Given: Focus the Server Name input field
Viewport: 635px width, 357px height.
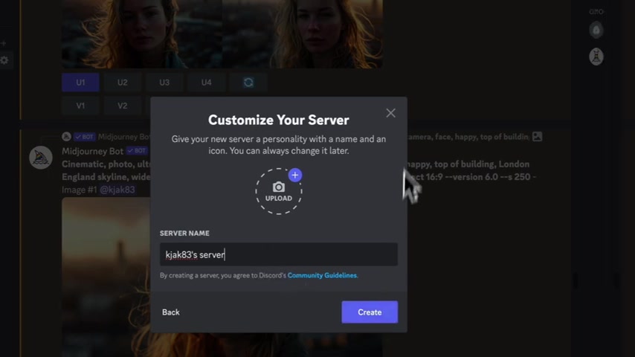Looking at the screenshot, I should (x=279, y=254).
